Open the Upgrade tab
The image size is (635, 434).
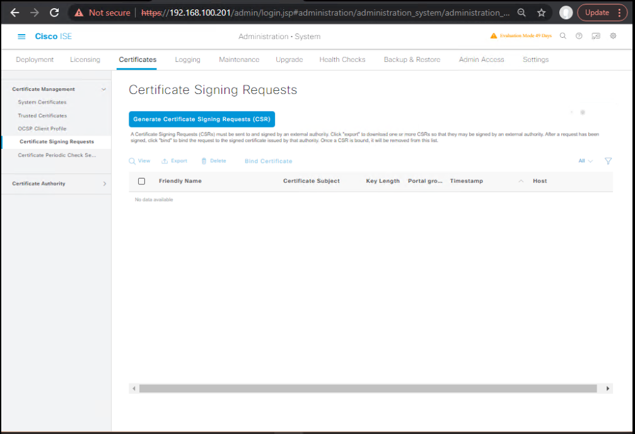[x=289, y=59]
